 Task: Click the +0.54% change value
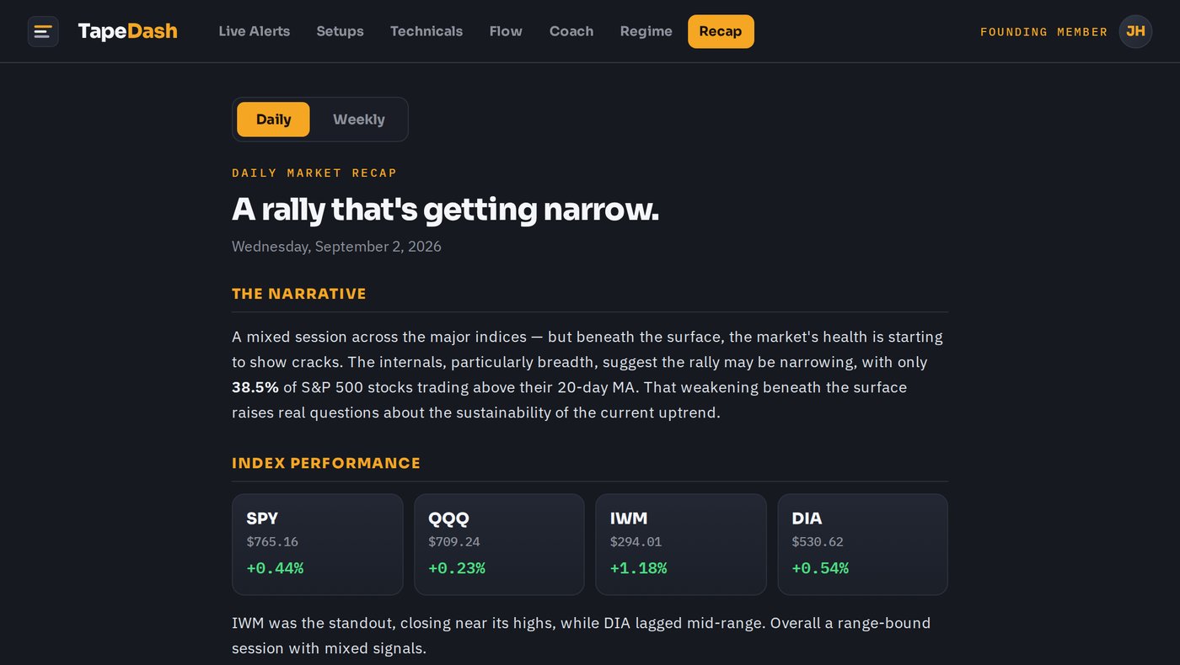click(x=820, y=568)
